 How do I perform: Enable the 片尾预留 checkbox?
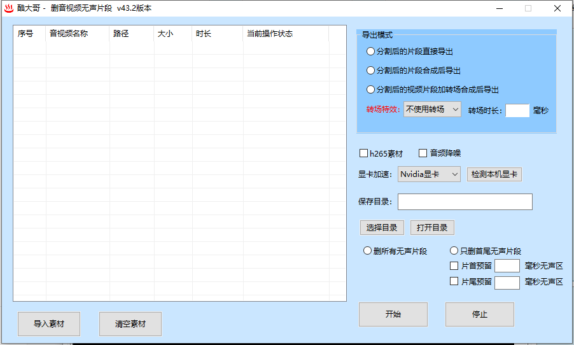click(454, 281)
